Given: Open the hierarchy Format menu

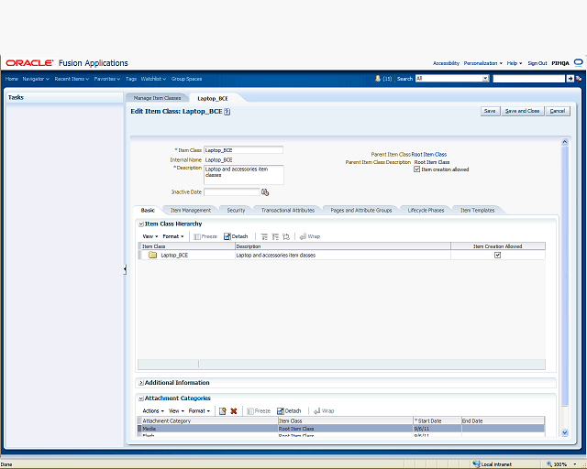Looking at the screenshot, I should (173, 236).
